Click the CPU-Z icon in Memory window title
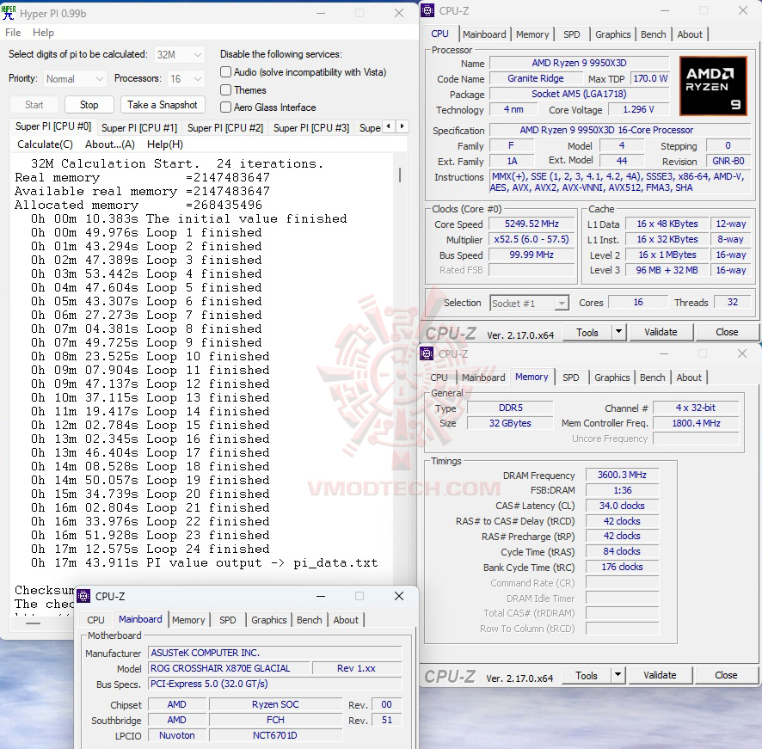This screenshot has width=762, height=749. 427,353
